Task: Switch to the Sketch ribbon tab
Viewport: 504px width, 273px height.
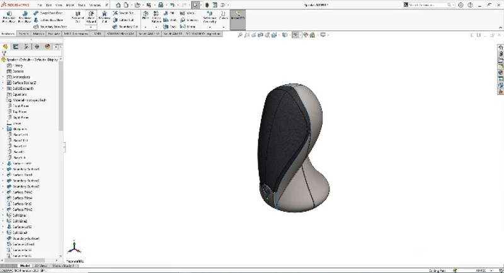Action: 23,33
